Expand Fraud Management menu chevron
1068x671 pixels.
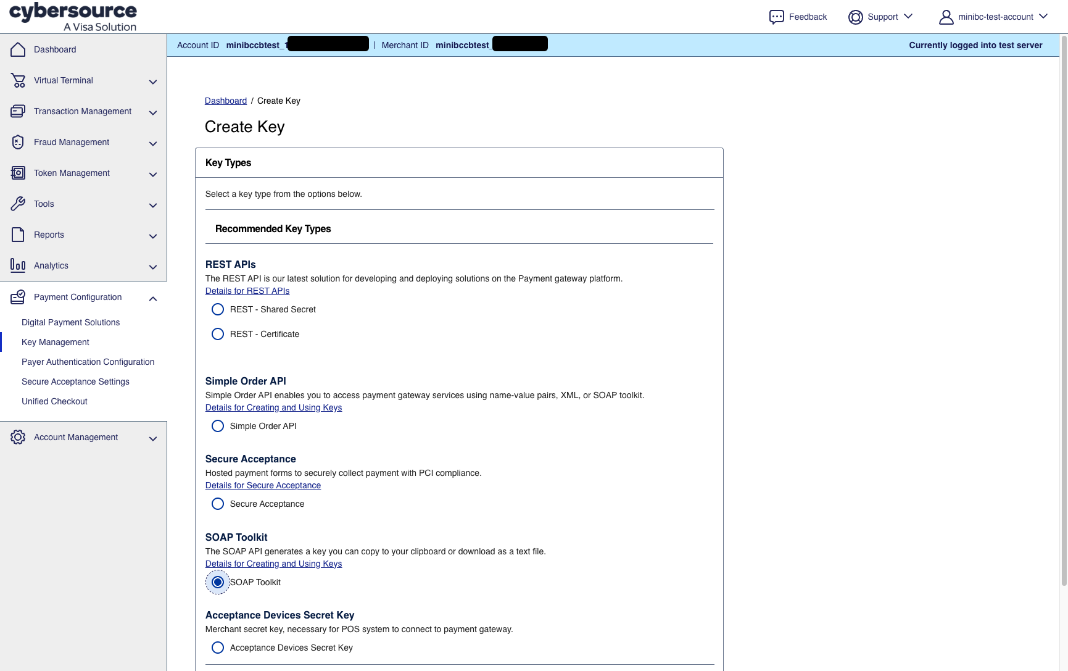tap(153, 143)
